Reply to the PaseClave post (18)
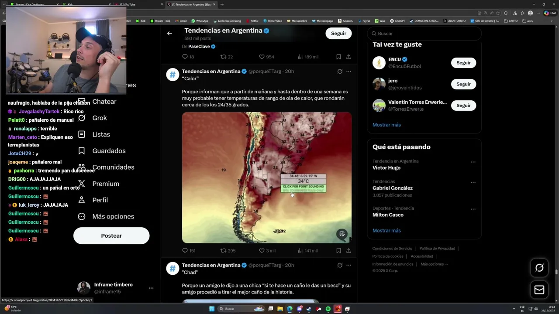This screenshot has width=559, height=314. [x=188, y=57]
